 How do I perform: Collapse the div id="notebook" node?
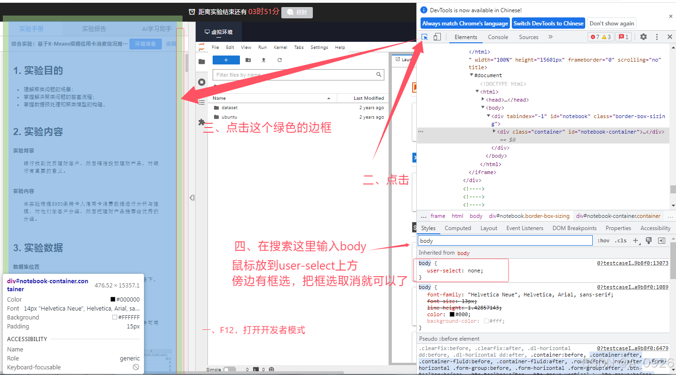[489, 116]
